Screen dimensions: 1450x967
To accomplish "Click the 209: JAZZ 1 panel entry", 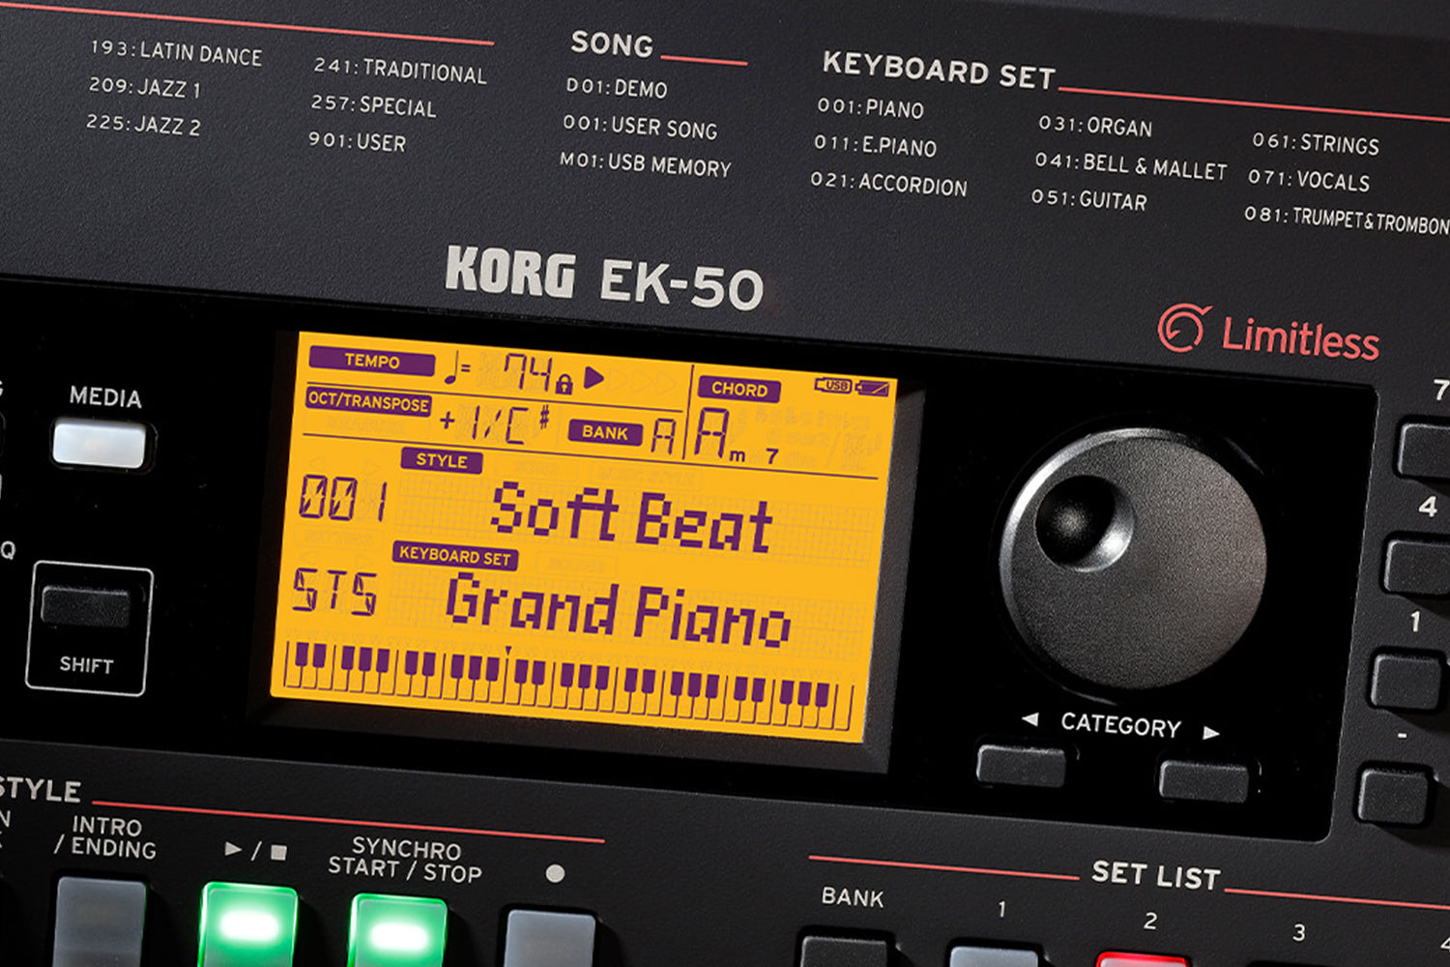I will click(145, 87).
